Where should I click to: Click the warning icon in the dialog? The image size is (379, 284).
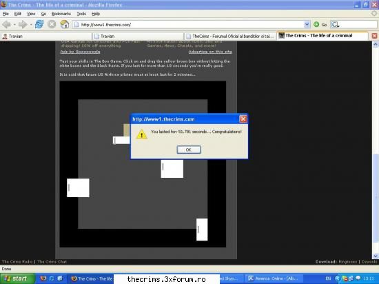142,134
